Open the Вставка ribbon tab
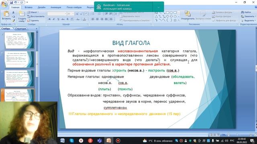This screenshot has height=144, width=257. click(x=29, y=7)
